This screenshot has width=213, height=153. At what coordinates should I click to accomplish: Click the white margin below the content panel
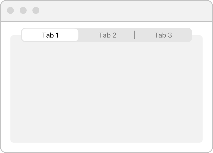click(106, 147)
